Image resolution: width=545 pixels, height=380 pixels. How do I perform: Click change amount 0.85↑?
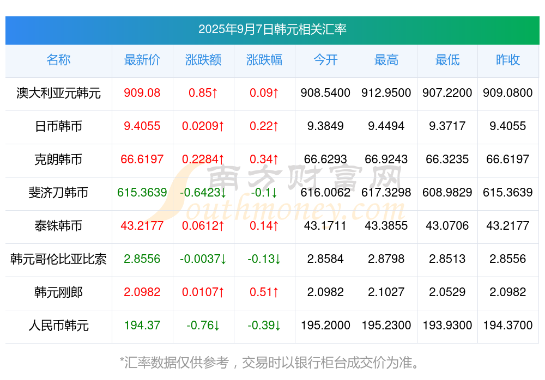tap(203, 93)
